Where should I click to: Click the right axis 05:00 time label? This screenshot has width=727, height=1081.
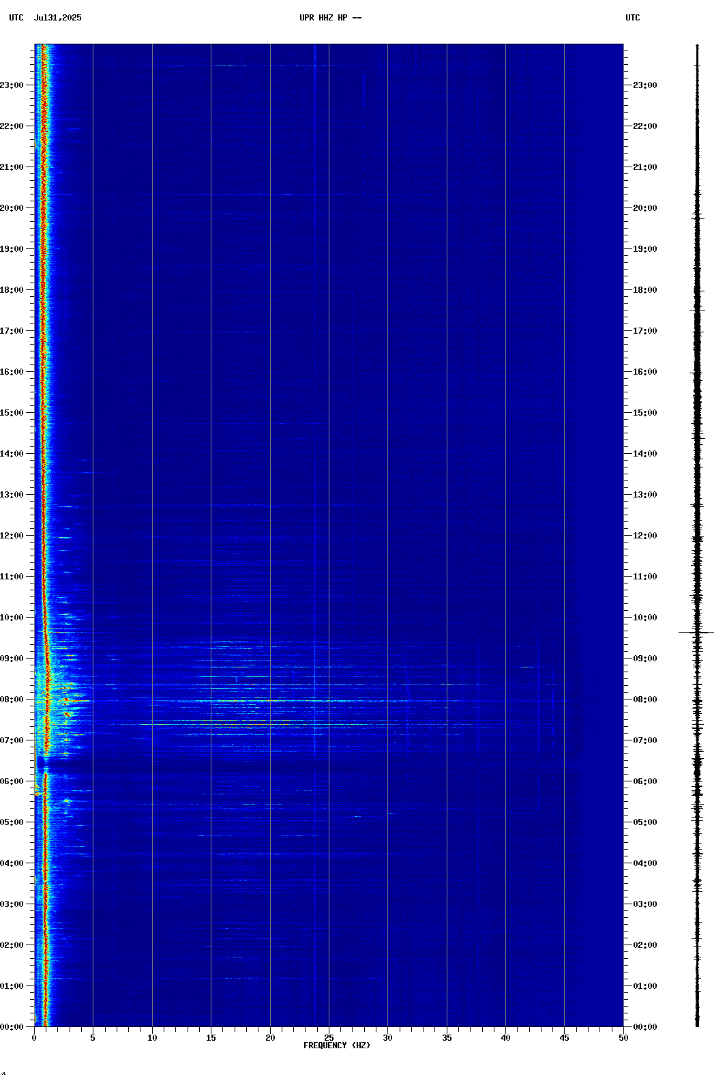(645, 822)
